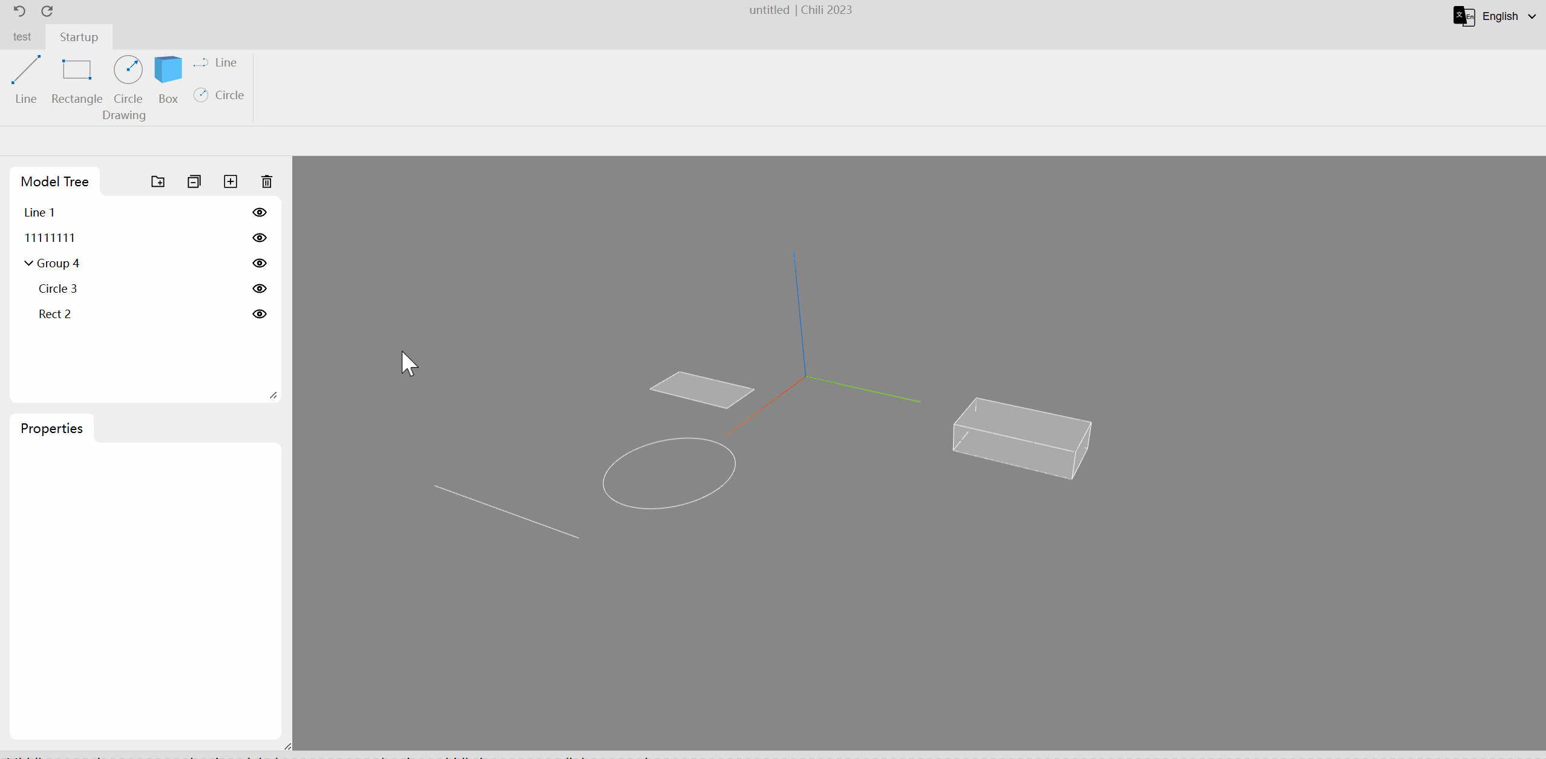Select the Rectangle drawing tool
Image resolution: width=1546 pixels, height=759 pixels.
(x=76, y=78)
